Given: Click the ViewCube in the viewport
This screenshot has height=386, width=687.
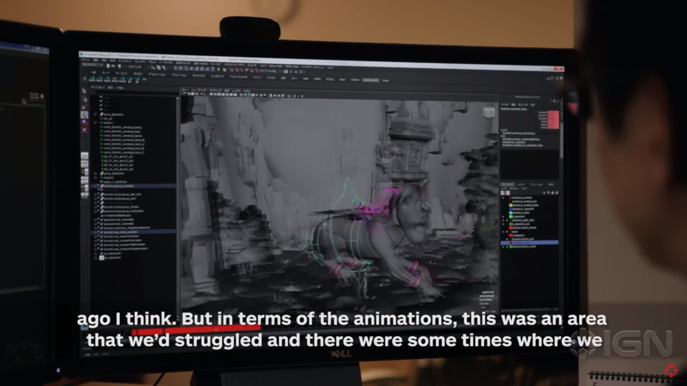Looking at the screenshot, I should click(x=488, y=113).
